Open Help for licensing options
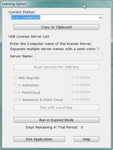This screenshot has height=150, width=113. click(x=87, y=139)
